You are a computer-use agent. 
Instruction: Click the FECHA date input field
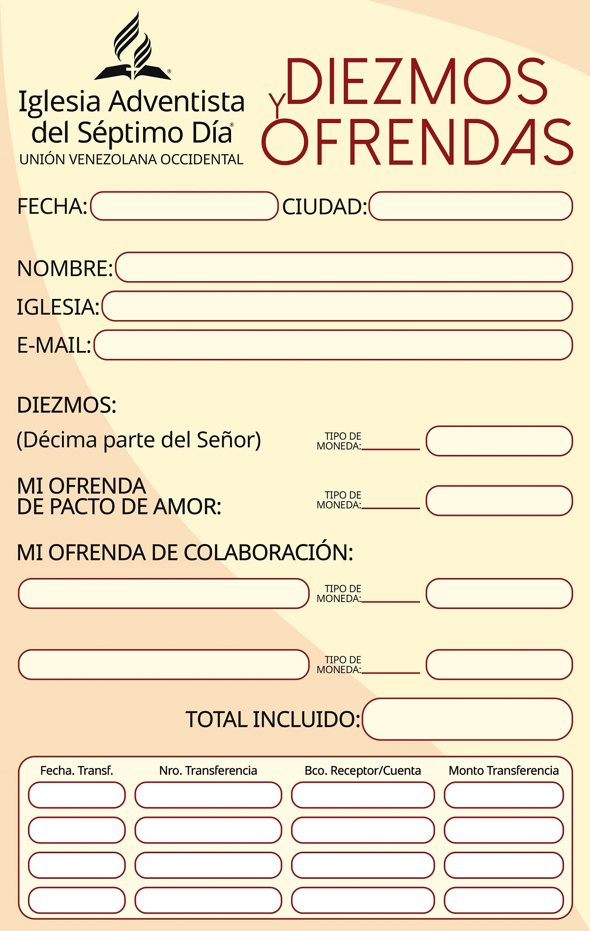184,206
